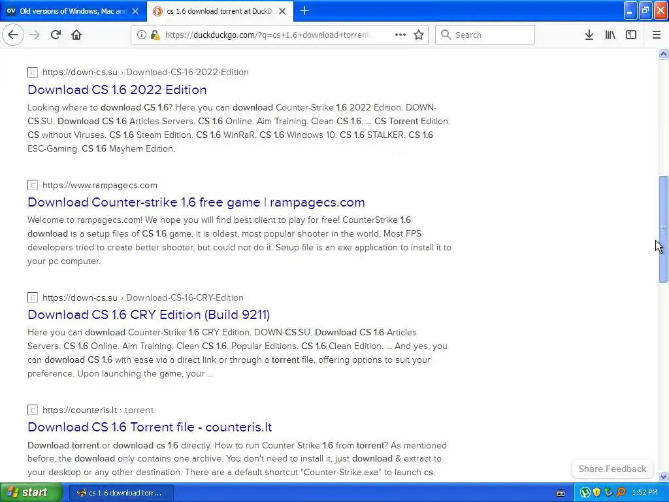Close the cs 1.6 download torrent tab
The image size is (669, 502).
(282, 11)
